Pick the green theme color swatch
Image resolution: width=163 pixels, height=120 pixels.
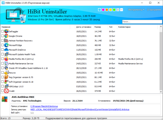114,10
